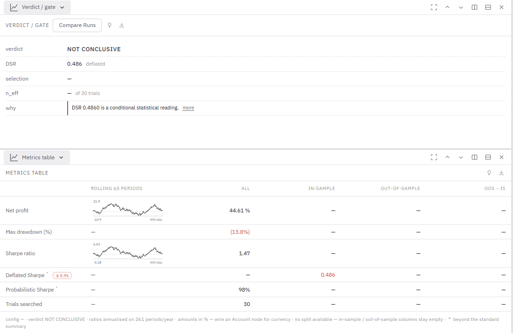Open the Metrics table panel selector dropdown
This screenshot has height=333, width=513.
pos(37,157)
